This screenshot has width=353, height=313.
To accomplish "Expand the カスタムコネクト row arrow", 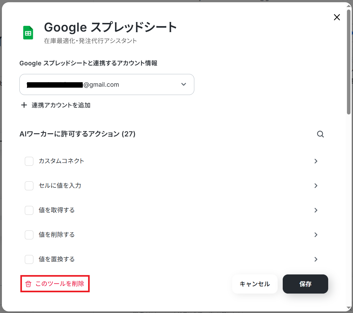I will coord(316,161).
